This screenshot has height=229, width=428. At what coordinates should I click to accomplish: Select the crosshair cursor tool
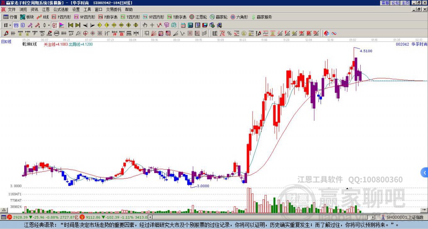point(152,25)
